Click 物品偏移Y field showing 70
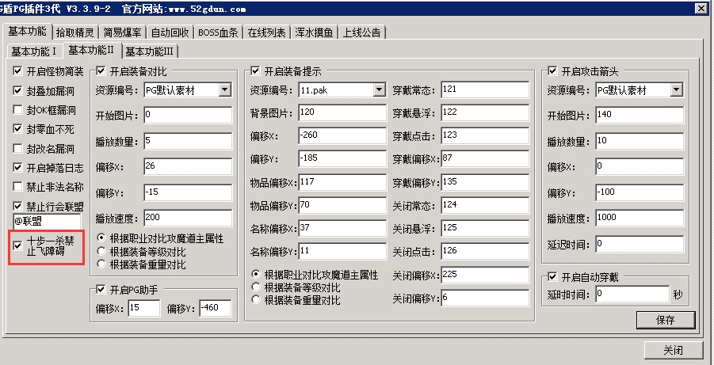 (342, 205)
